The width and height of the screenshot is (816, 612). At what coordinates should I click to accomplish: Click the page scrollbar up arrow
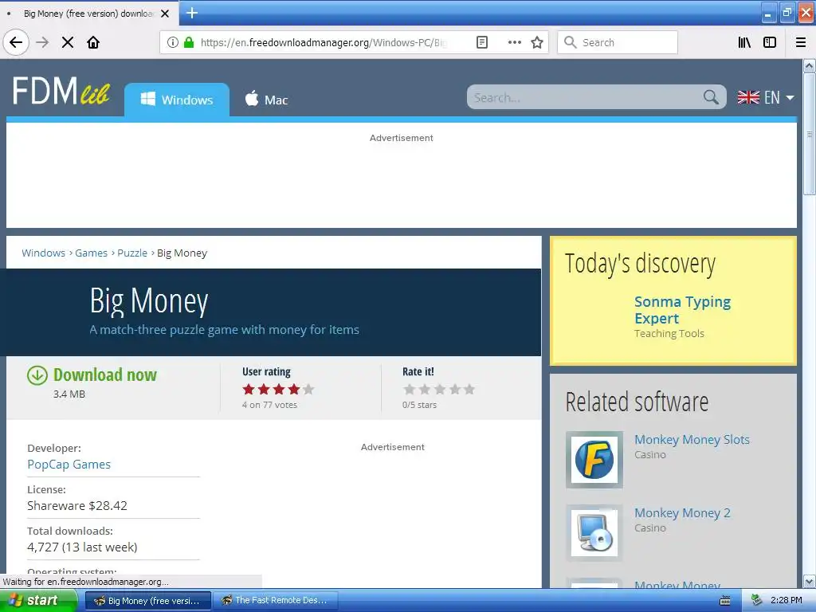pyautogui.click(x=809, y=65)
